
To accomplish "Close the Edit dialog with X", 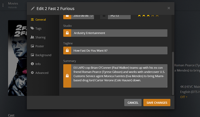I will pyautogui.click(x=169, y=8).
